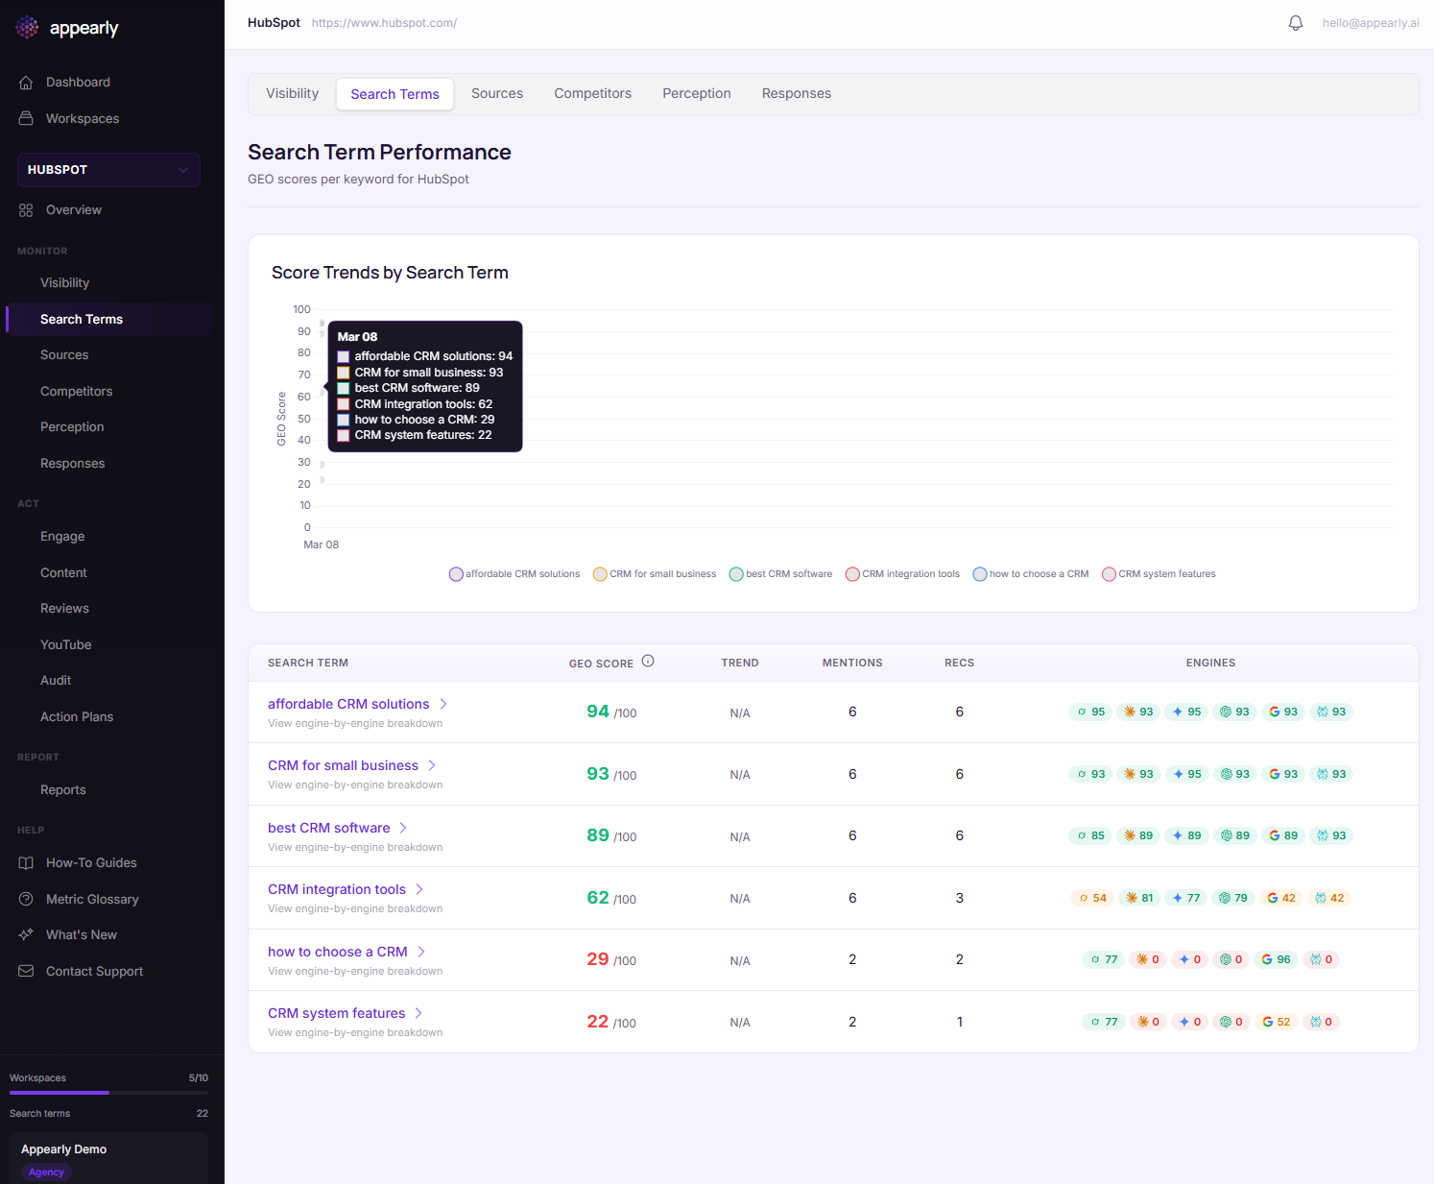Image resolution: width=1434 pixels, height=1184 pixels.
Task: Click View engine-by-engine breakdown under CRM for small business
Action: pos(354,785)
